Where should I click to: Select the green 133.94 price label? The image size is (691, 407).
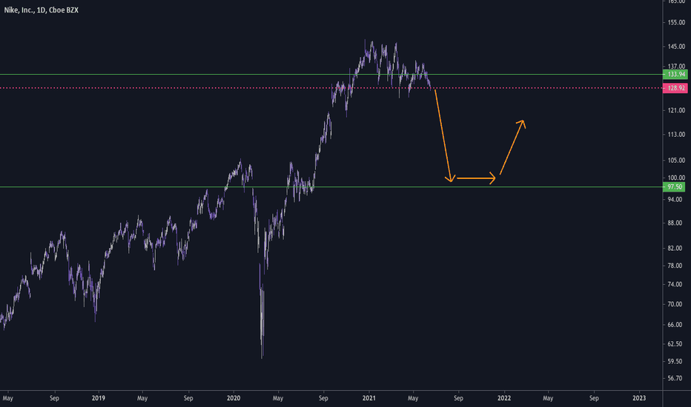(675, 74)
